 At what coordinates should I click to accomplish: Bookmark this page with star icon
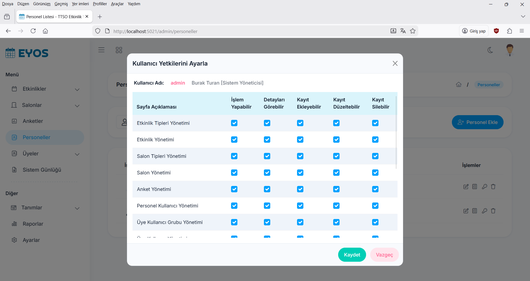click(x=413, y=31)
